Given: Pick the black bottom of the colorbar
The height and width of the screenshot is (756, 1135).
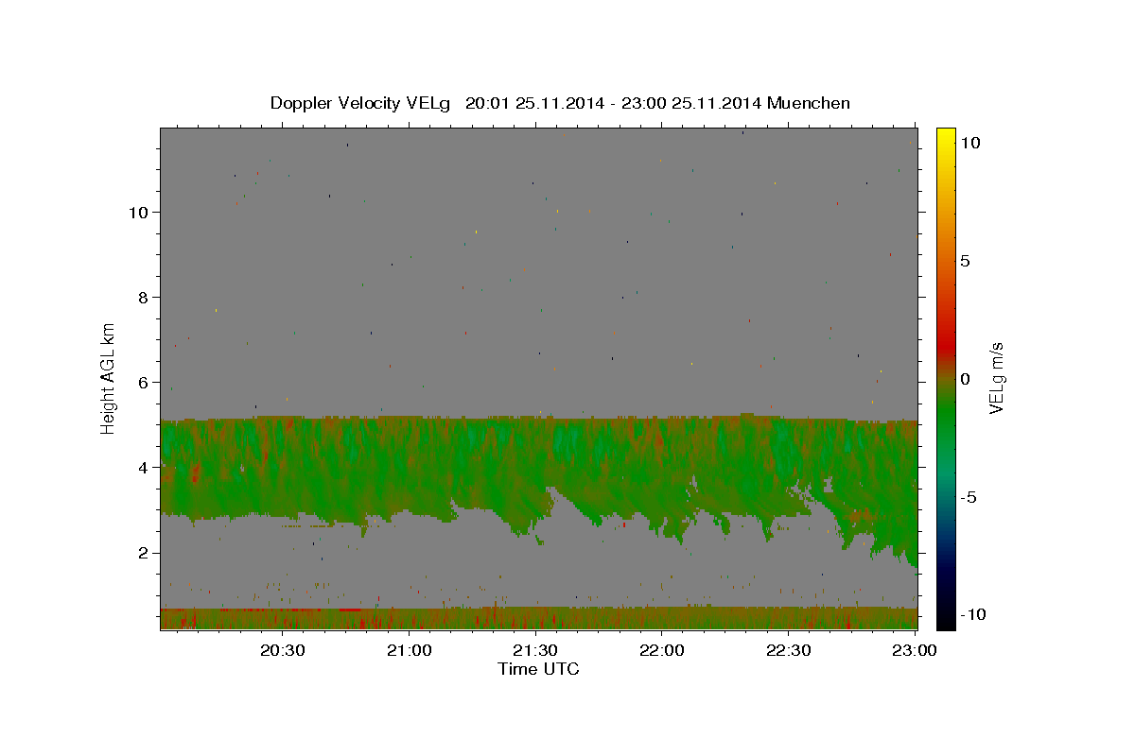Looking at the screenshot, I should click(x=946, y=619).
